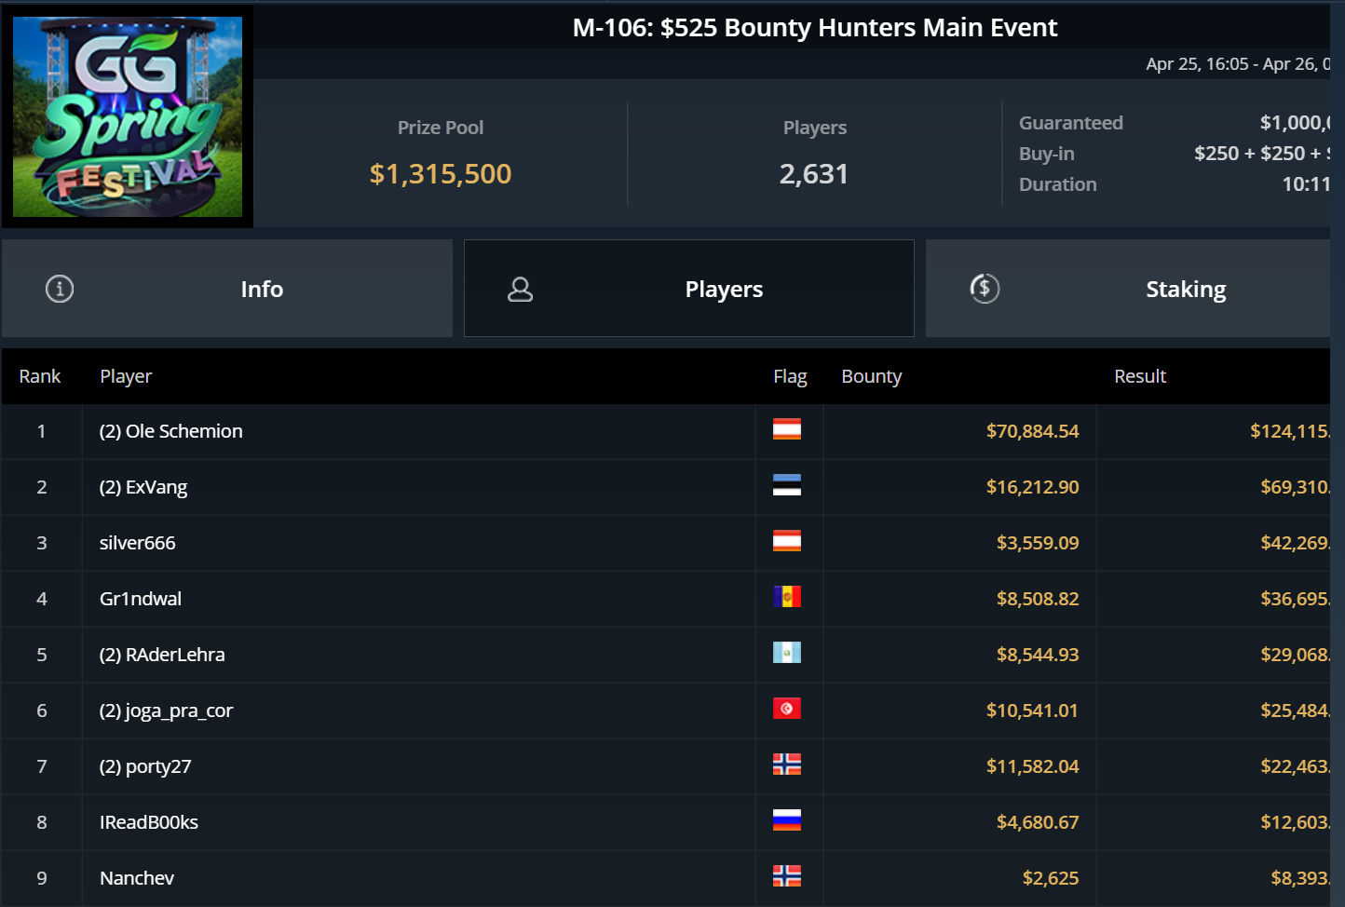
Task: Click the Nanchev player name
Action: click(137, 878)
